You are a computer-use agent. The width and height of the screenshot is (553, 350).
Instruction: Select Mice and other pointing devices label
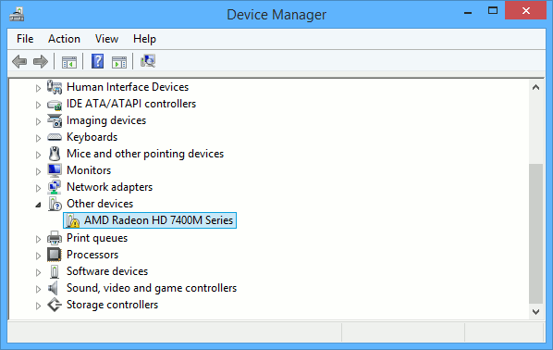145,154
